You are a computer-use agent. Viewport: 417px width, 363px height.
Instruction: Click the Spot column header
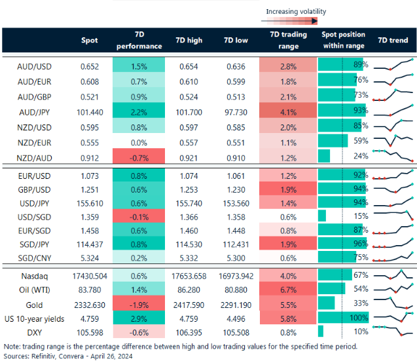pos(90,40)
